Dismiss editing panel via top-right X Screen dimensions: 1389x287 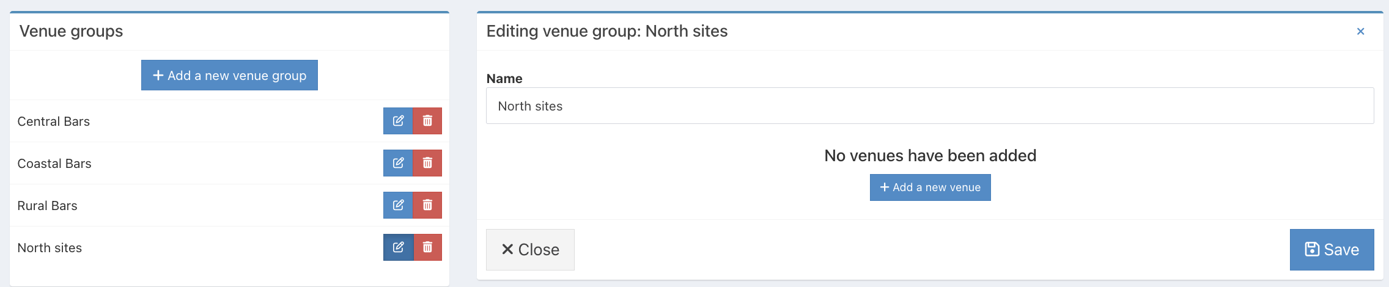pyautogui.click(x=1360, y=31)
